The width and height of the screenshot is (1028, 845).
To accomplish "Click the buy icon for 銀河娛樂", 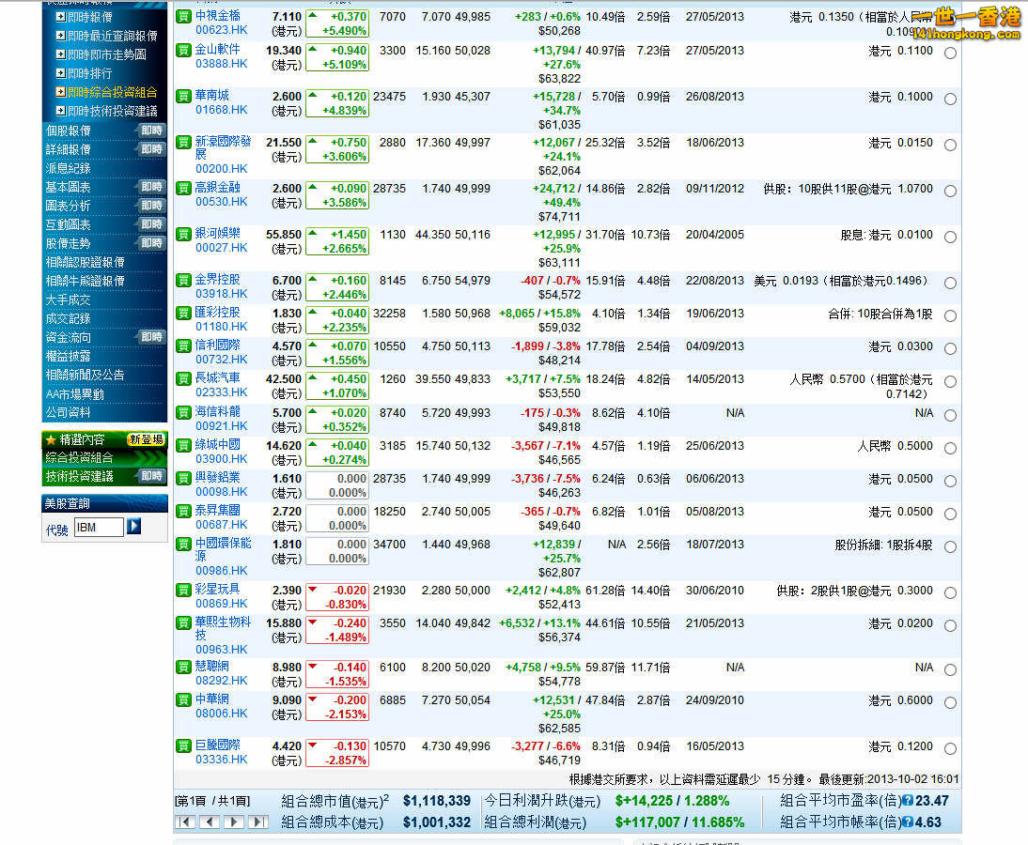I will (183, 234).
